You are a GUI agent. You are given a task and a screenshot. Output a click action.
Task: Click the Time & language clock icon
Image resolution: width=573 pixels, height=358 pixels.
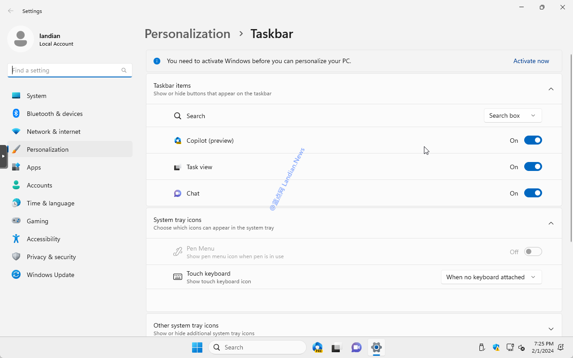click(16, 203)
